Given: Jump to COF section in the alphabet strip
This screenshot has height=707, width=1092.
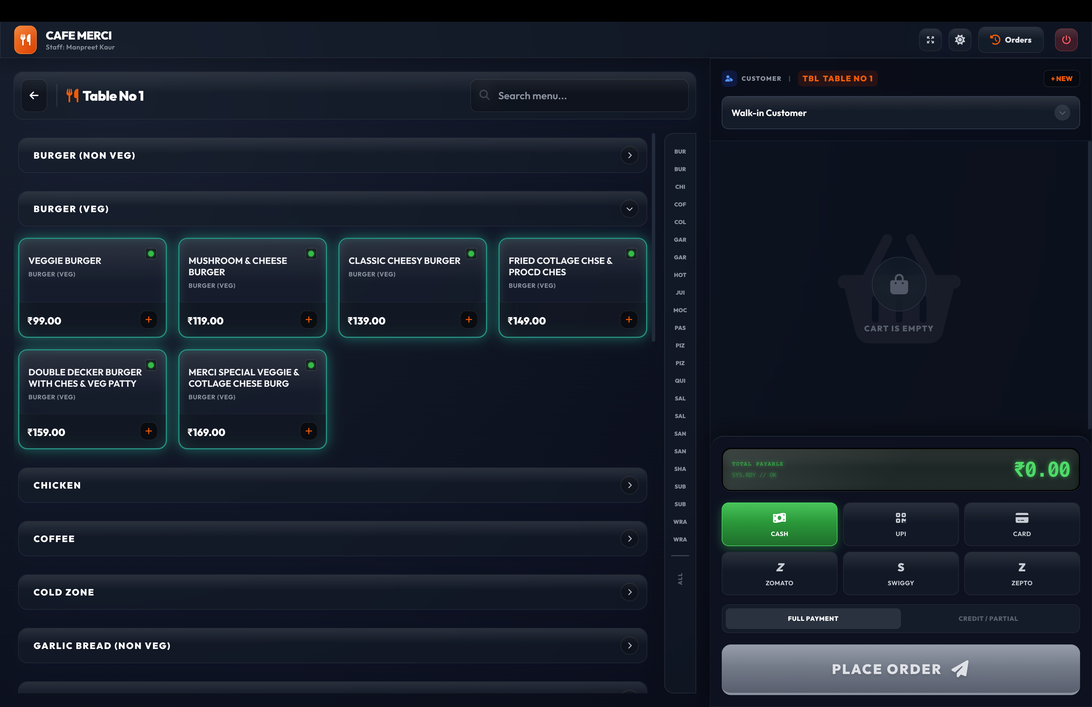Looking at the screenshot, I should 680,204.
